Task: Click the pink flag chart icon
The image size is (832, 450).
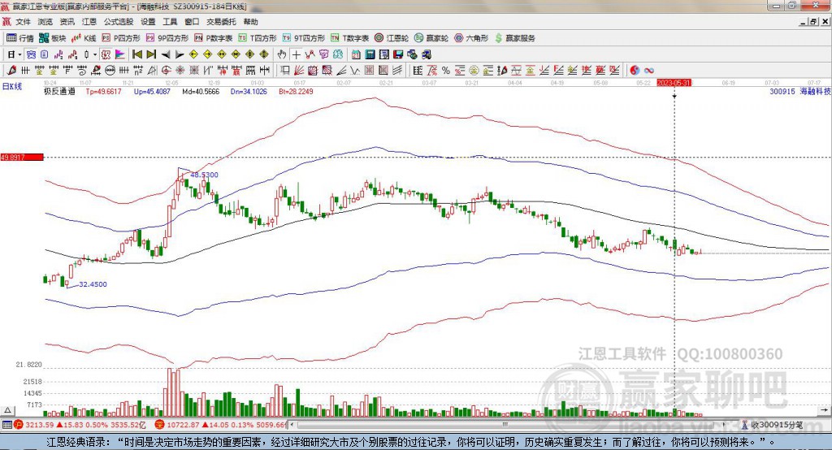Action: (x=120, y=54)
